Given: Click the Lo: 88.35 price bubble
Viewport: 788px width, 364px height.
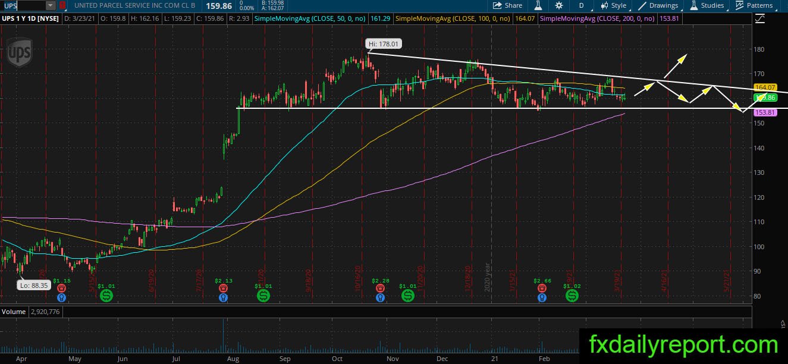Looking at the screenshot, I should (34, 285).
